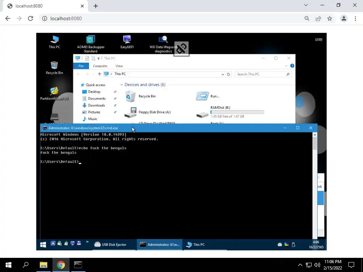Open remote Start menu in inner taskbar
363x272 pixels.
(x=43, y=245)
